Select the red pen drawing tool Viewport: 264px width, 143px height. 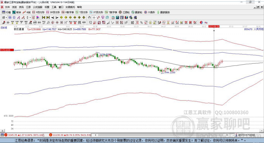point(4,23)
